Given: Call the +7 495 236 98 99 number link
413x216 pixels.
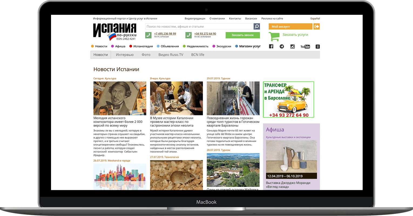Looking at the screenshot, I should (165, 34).
